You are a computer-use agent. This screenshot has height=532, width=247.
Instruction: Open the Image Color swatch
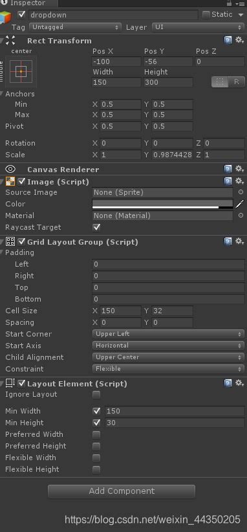click(163, 204)
